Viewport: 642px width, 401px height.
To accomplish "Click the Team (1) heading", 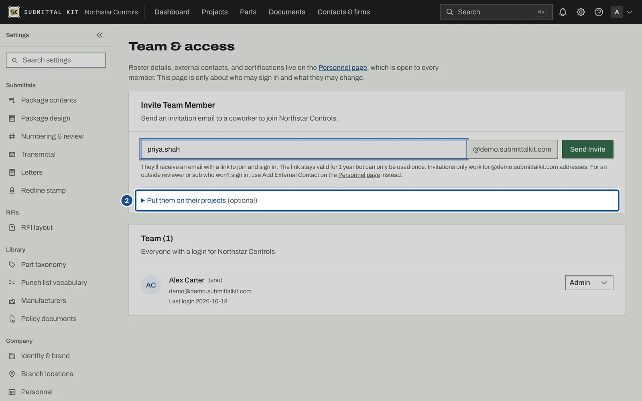I will [x=157, y=239].
